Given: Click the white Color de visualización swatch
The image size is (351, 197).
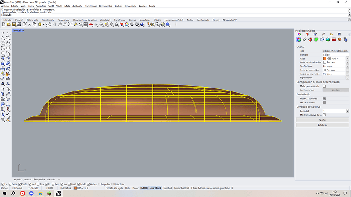Looking at the screenshot, I should click(325, 62).
